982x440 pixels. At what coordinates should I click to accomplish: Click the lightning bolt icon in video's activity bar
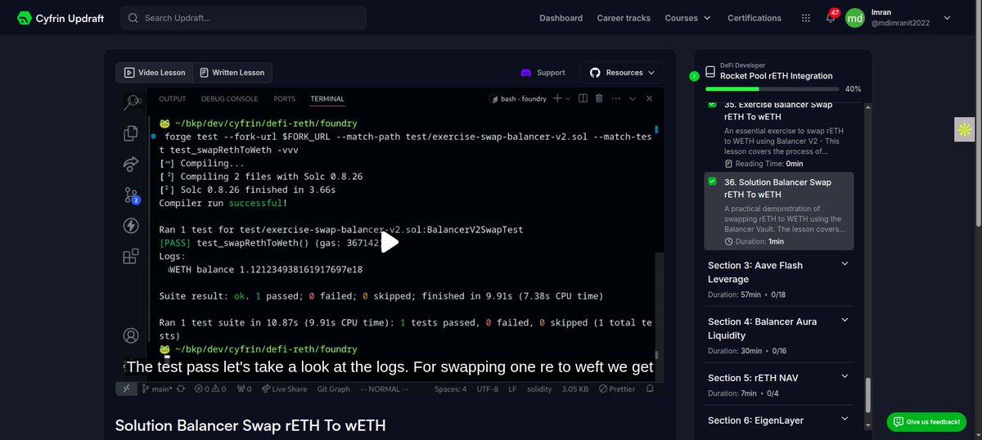(x=131, y=226)
